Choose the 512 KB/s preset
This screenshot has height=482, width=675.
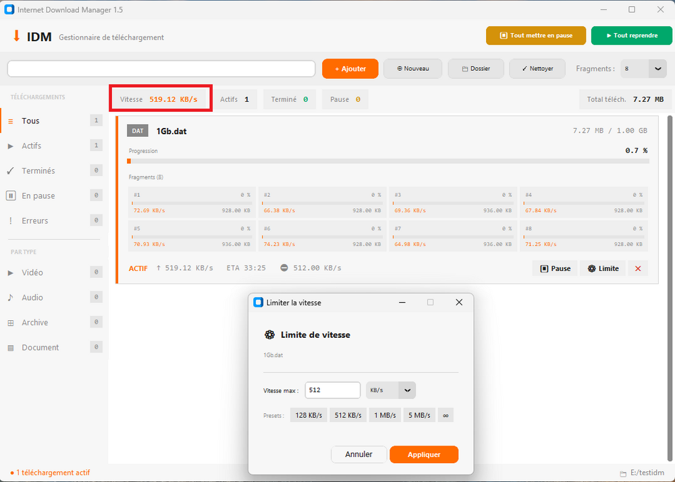[348, 415]
